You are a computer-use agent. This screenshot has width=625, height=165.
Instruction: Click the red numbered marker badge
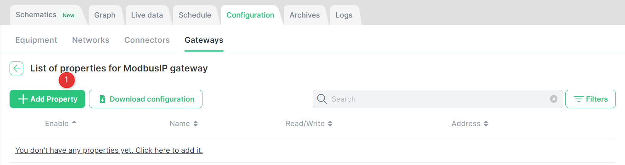click(66, 80)
